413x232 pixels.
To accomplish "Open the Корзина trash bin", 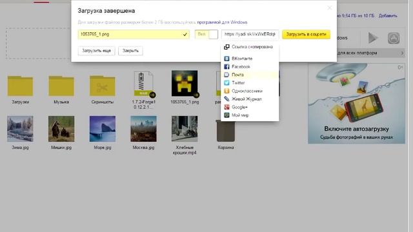I will click(226, 131).
